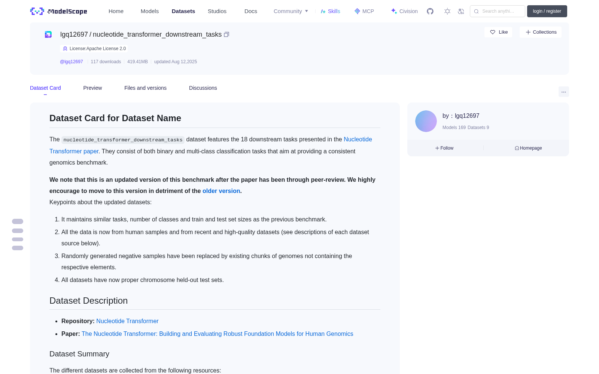The image size is (599, 374).
Task: Click updated Aug 12,2025 text
Action: pyautogui.click(x=176, y=62)
